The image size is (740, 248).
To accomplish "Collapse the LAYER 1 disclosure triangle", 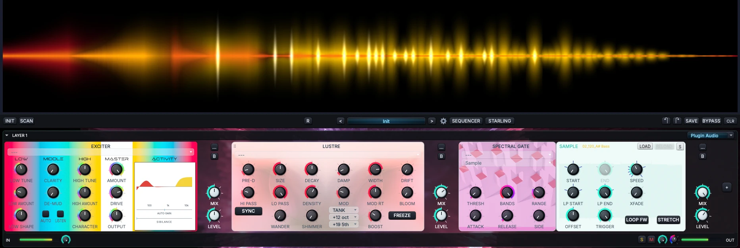I will [7, 135].
